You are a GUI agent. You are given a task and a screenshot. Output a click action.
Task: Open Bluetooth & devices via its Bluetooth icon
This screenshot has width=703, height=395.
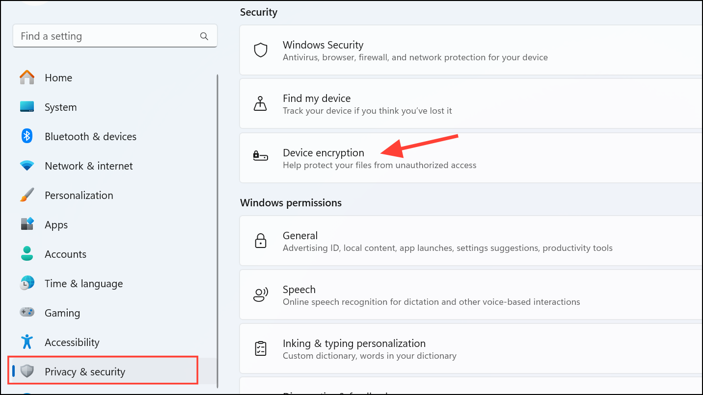[27, 136]
